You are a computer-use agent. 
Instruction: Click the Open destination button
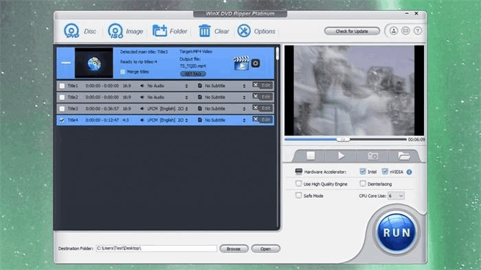click(x=266, y=249)
